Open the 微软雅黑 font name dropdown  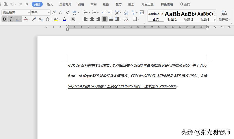click(x=29, y=13)
